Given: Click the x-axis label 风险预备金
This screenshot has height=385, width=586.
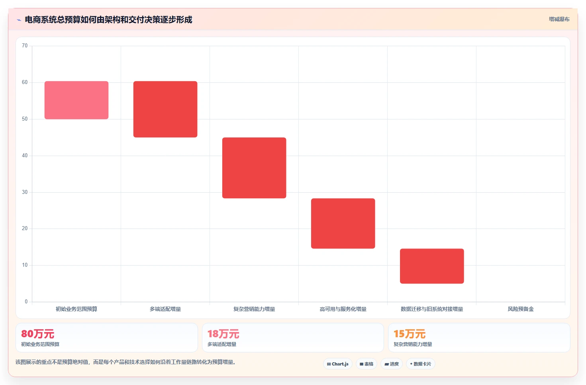Looking at the screenshot, I should 521,309.
